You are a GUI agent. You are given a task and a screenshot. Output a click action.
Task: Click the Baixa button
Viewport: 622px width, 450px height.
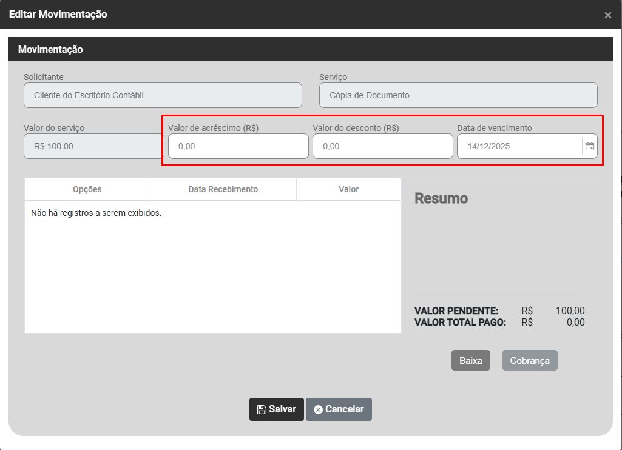point(470,360)
